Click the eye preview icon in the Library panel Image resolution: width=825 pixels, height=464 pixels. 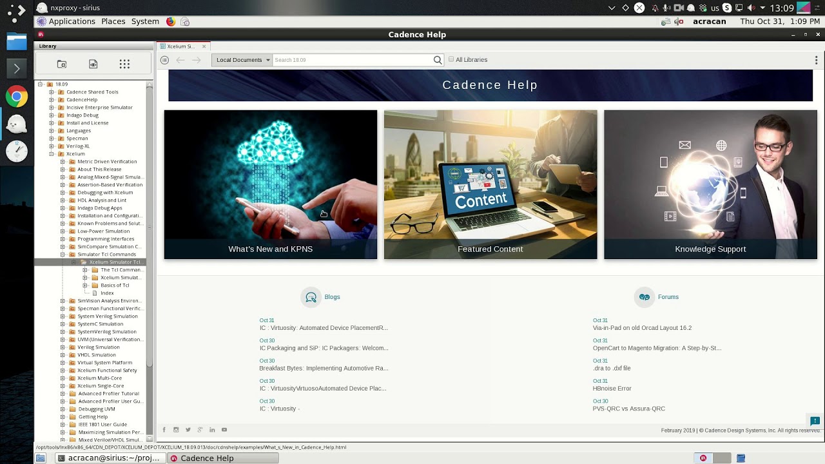point(93,64)
